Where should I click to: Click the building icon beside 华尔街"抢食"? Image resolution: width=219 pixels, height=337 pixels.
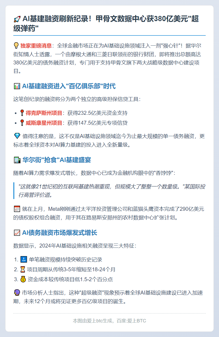tap(17, 160)
